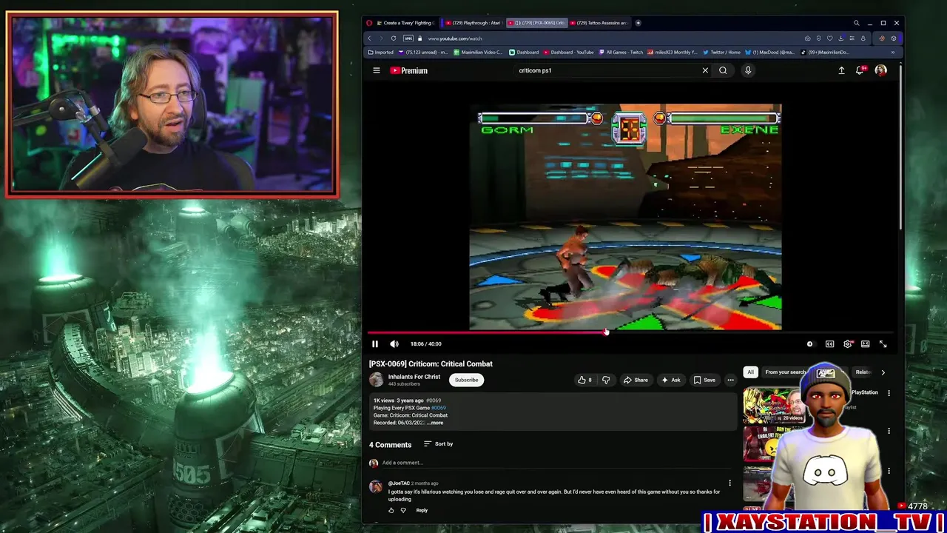Open options for the second related video
Image resolution: width=947 pixels, height=533 pixels.
pos(889,432)
